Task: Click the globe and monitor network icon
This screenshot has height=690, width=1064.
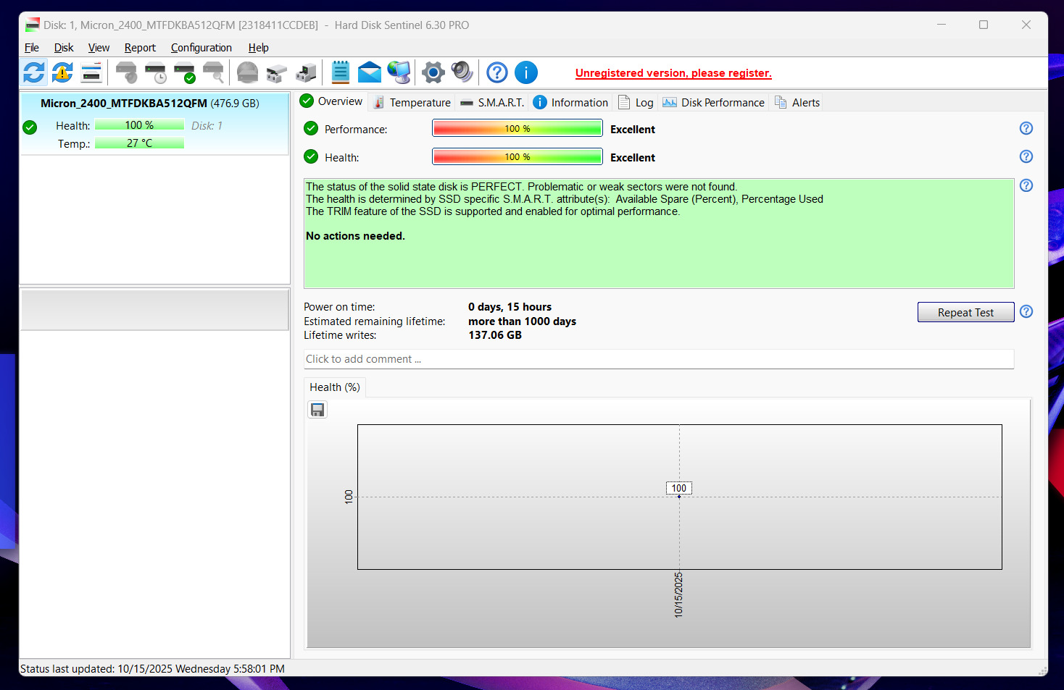Action: [399, 72]
